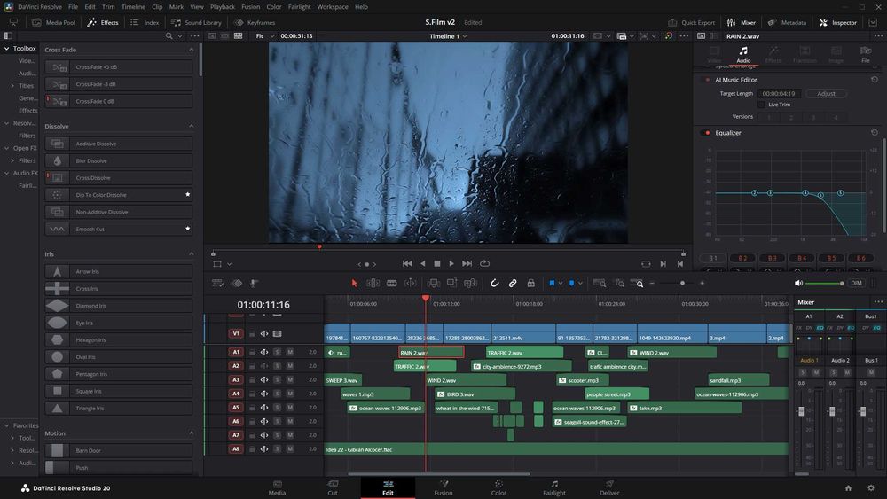Toggle Equalizer enable switch
887x499 pixels.
click(707, 133)
